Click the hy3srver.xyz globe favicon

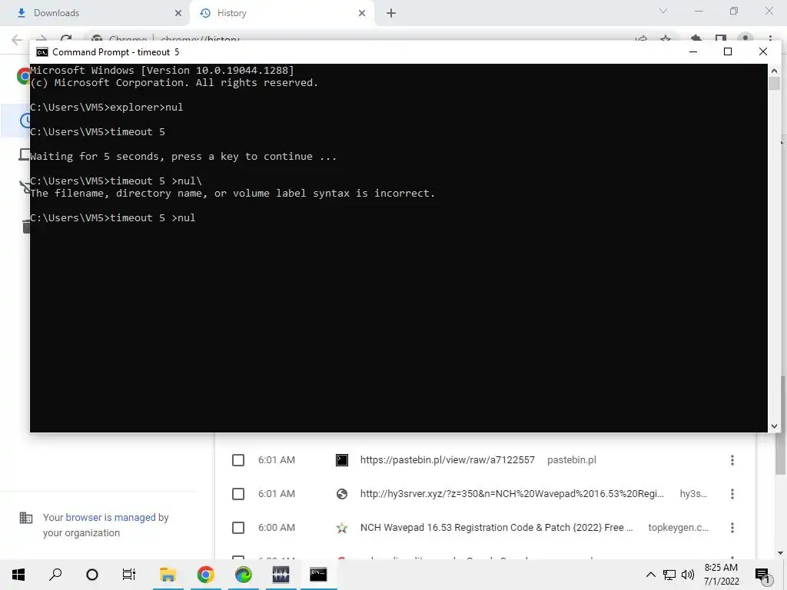coord(342,494)
